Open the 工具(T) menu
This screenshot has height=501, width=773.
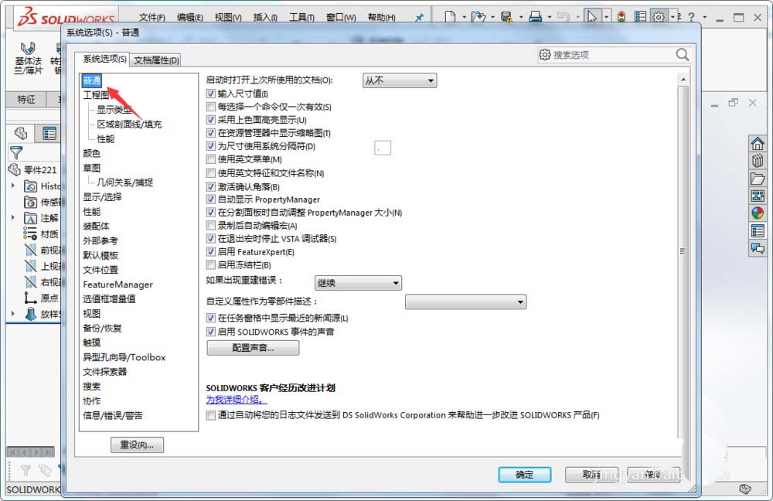pyautogui.click(x=301, y=17)
